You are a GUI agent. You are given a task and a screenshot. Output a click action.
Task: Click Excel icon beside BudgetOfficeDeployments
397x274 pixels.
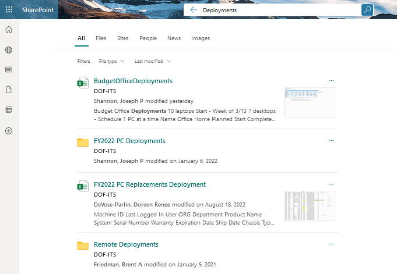pyautogui.click(x=83, y=83)
